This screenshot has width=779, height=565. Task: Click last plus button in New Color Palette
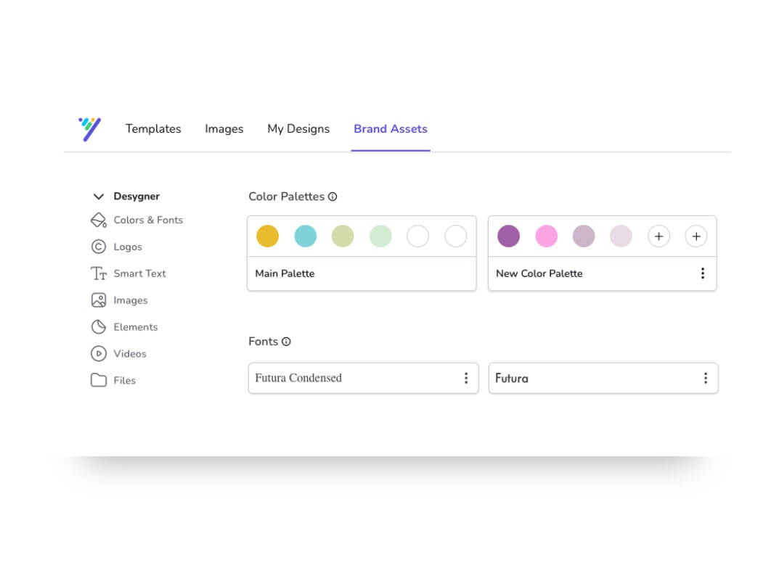(x=696, y=236)
